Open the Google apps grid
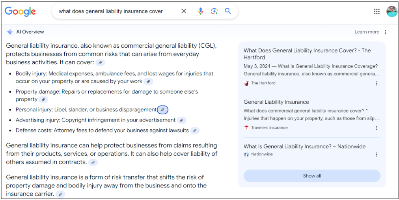This screenshot has height=200, width=399. (377, 11)
